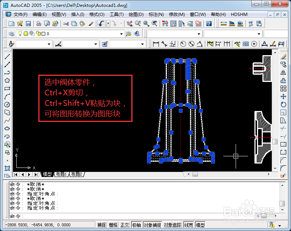
Task: Select the Ellipse tool
Action: pos(7,128)
